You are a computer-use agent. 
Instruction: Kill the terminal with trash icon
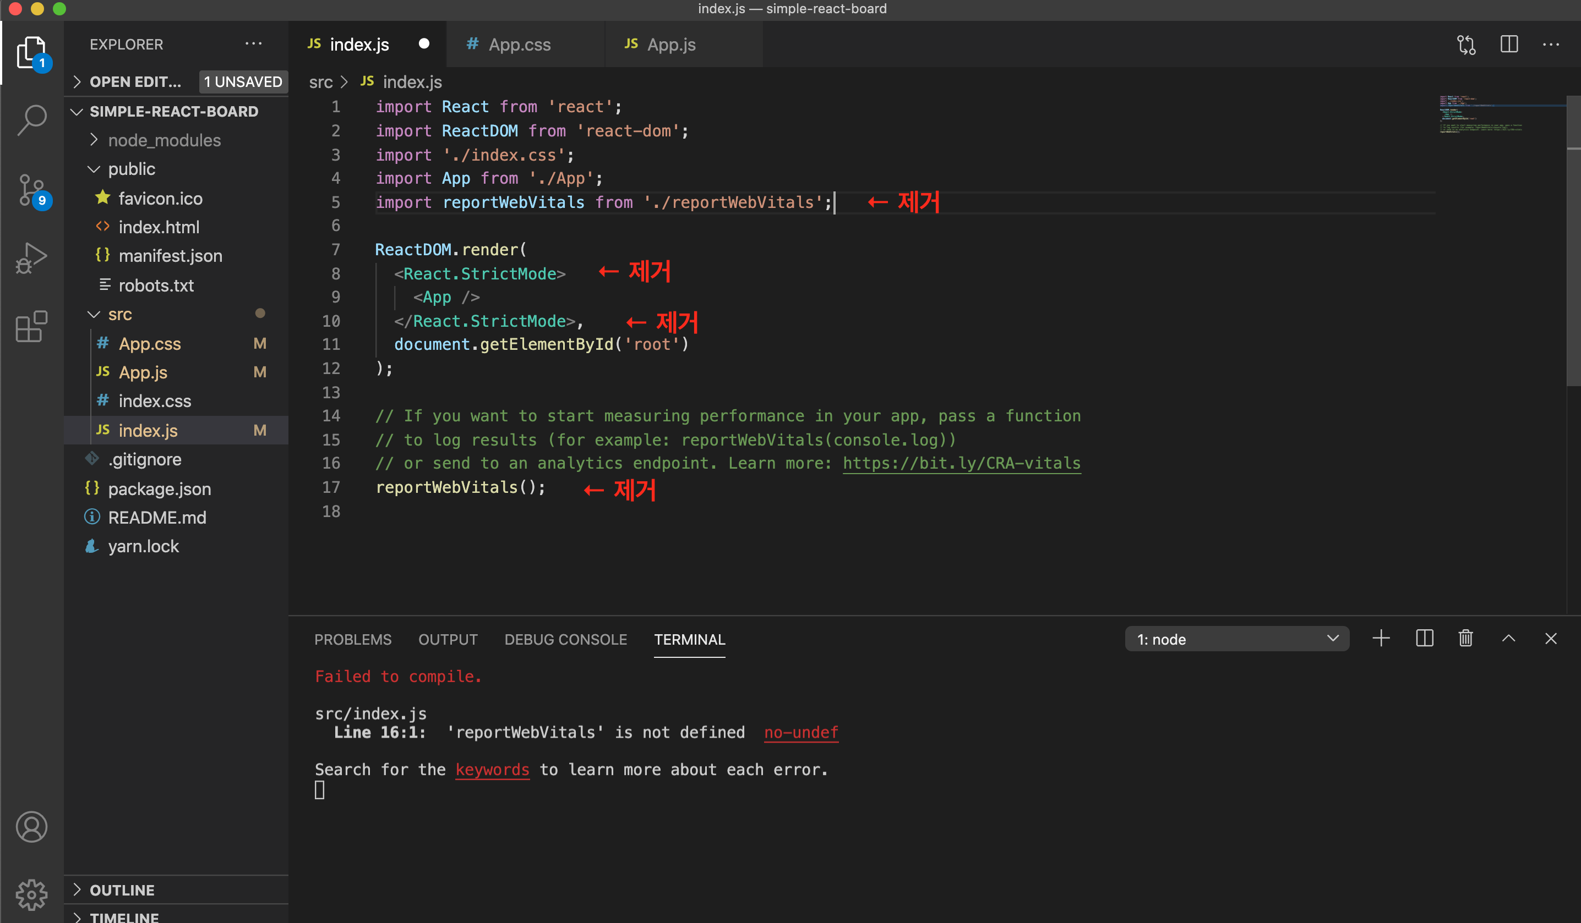point(1465,639)
